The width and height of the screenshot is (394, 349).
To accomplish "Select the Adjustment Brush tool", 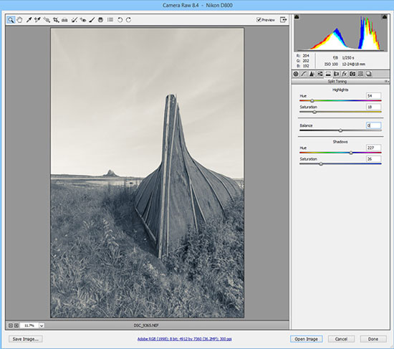I will (92, 19).
